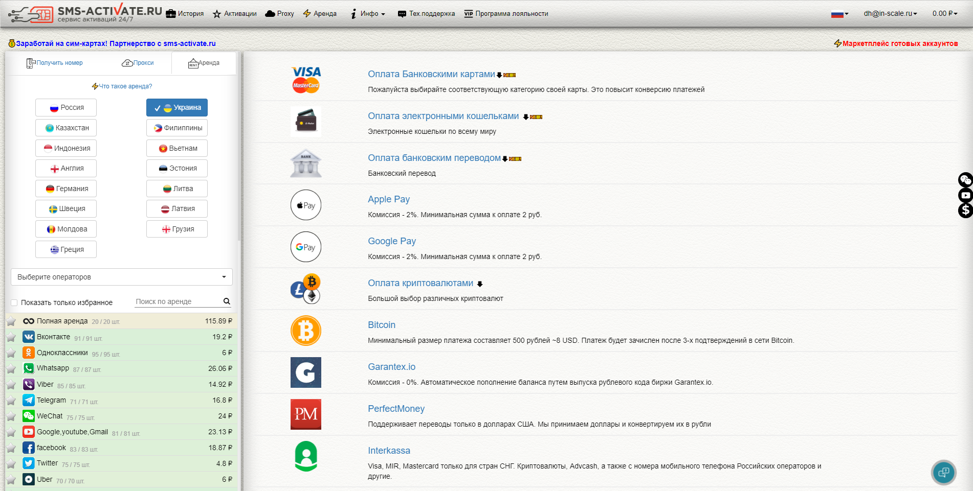
Task: Open the dh@in-scale.ru account dropdown
Action: pos(890,13)
